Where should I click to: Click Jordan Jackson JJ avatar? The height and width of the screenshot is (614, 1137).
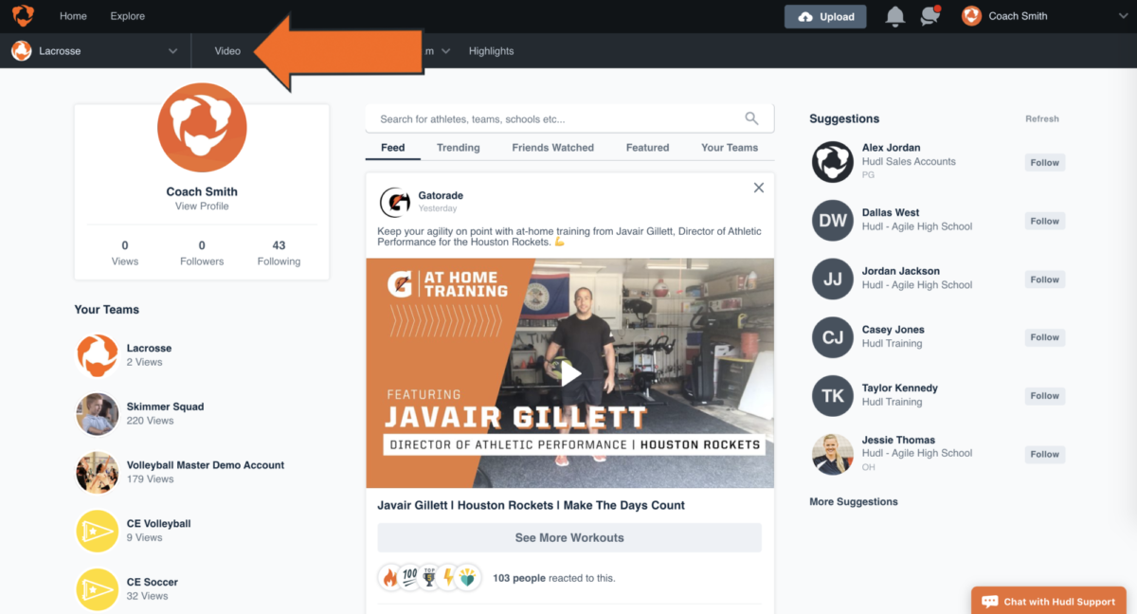tap(833, 280)
